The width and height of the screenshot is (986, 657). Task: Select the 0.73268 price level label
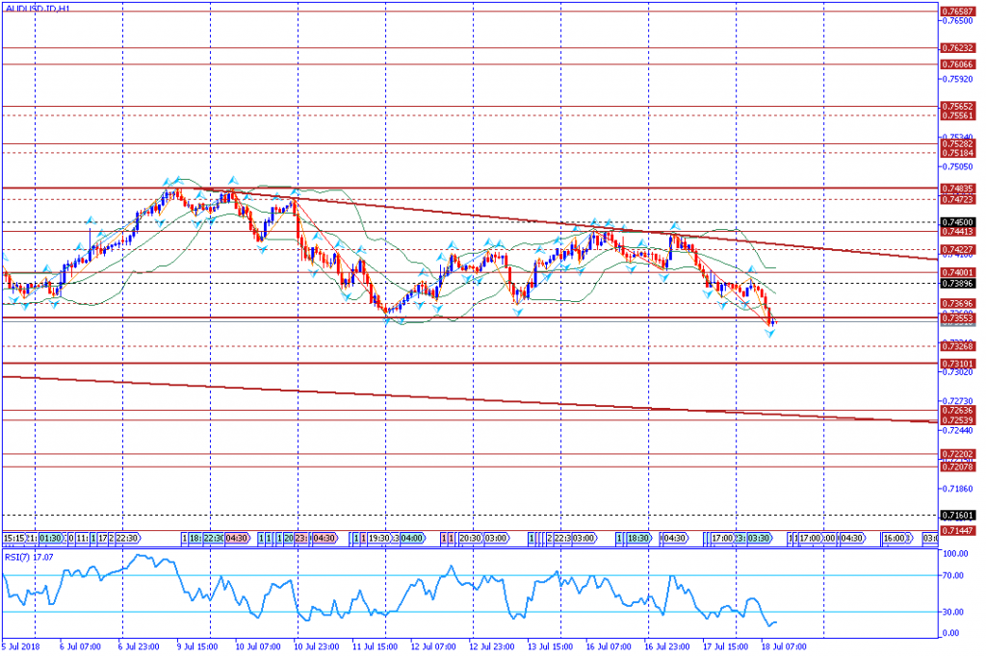click(958, 346)
